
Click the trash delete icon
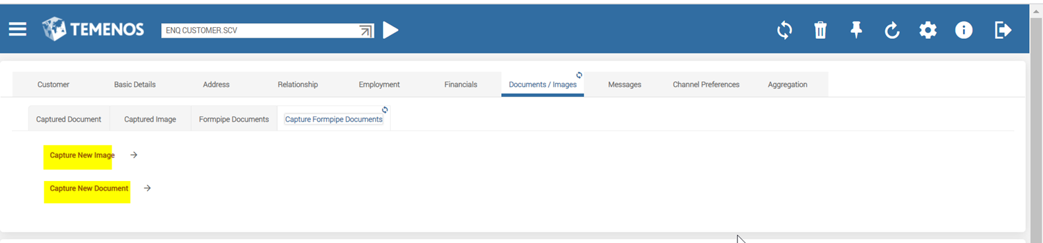(821, 30)
